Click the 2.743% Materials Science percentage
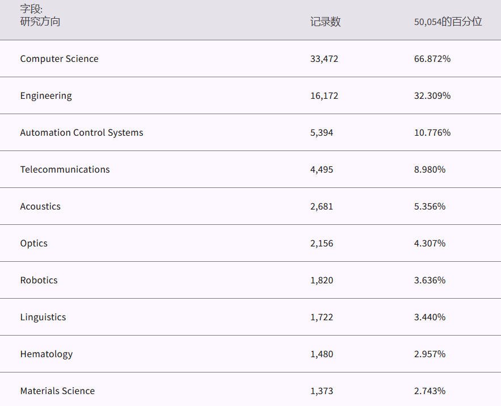The image size is (501, 406). [x=430, y=391]
